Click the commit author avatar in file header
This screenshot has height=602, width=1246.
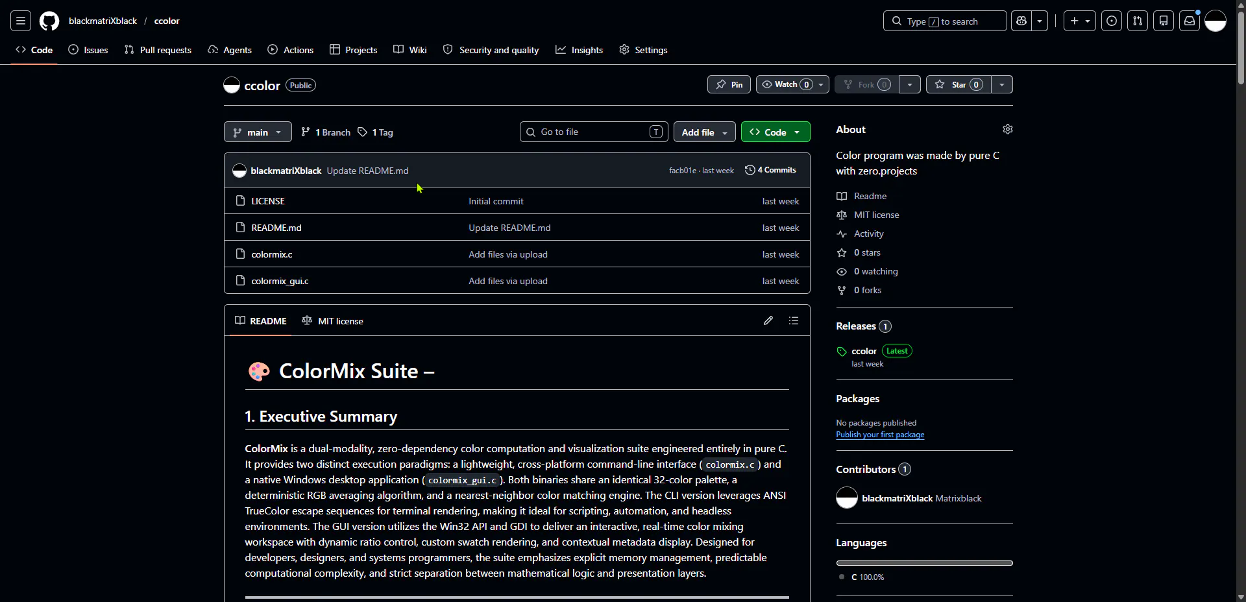[239, 171]
